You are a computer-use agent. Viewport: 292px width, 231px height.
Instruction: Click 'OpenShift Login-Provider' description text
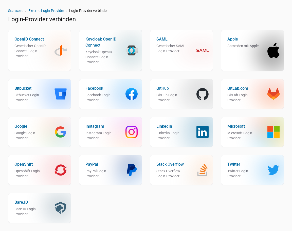(x=28, y=174)
